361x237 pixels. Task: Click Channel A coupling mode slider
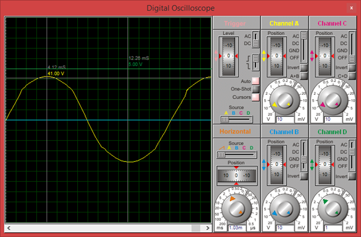click(x=303, y=47)
